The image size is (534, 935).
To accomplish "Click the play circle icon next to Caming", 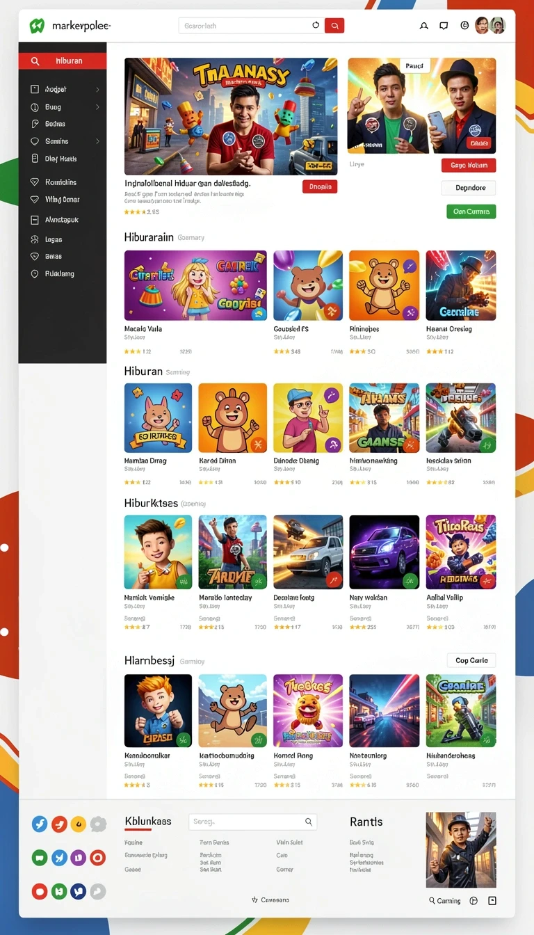I will 474,901.
